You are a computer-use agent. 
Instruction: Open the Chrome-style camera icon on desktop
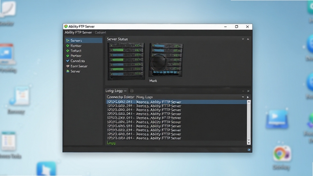282,153
